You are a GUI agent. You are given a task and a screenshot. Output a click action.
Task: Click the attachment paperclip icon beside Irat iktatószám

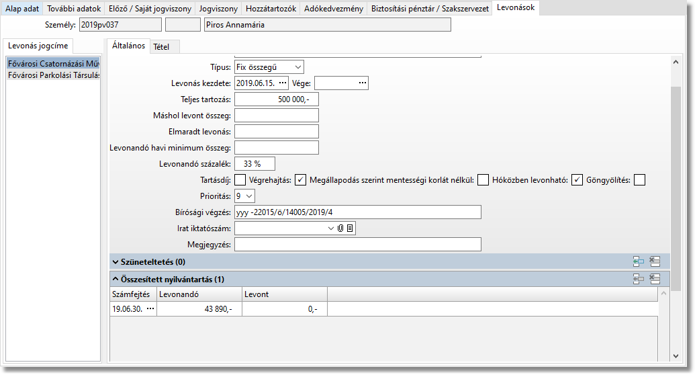(x=340, y=228)
